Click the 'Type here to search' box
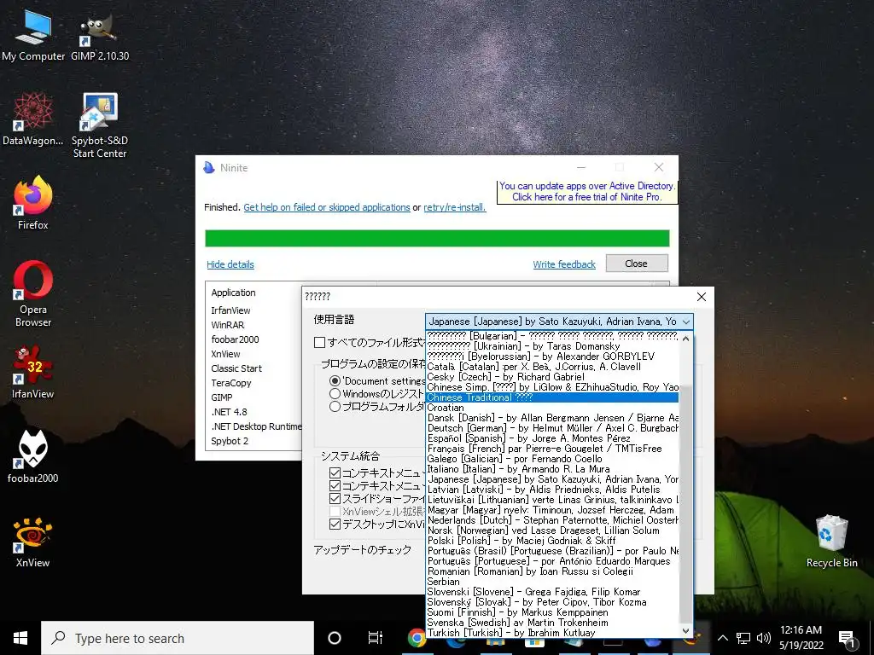The image size is (874, 655). [178, 638]
